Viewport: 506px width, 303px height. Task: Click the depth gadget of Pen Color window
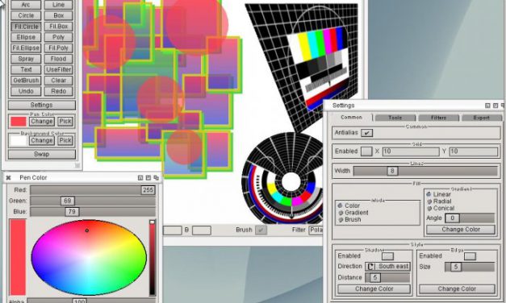pyautogui.click(x=157, y=177)
